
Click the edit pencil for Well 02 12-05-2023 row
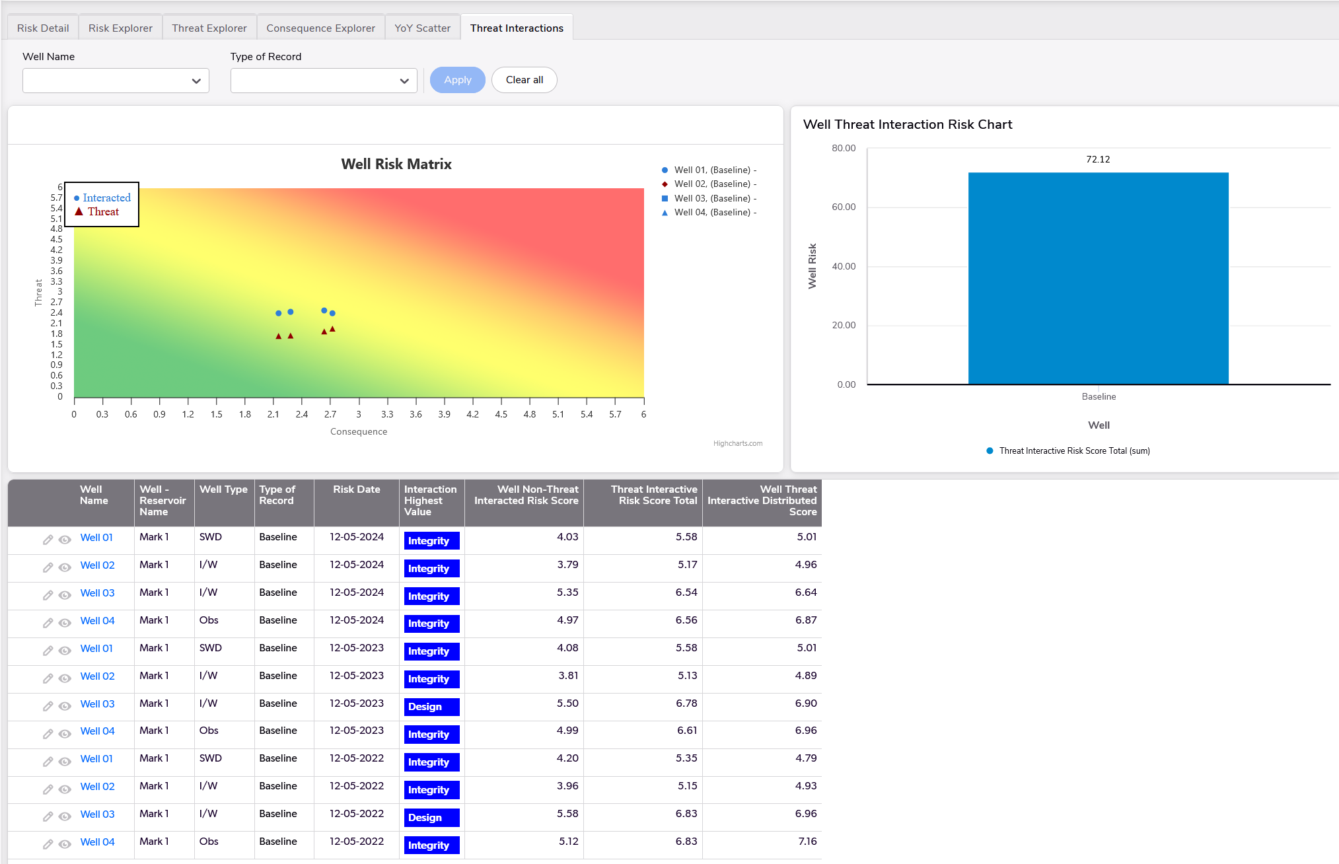pyautogui.click(x=48, y=678)
